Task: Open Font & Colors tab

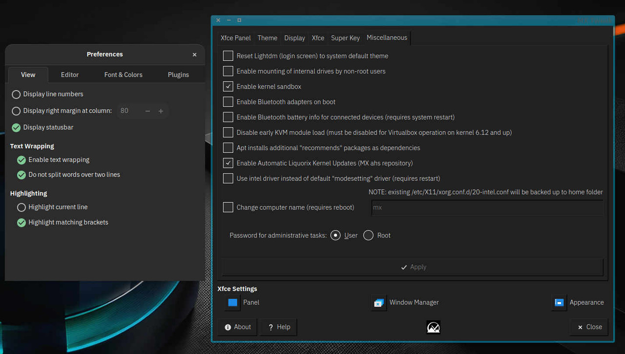Action: (x=124, y=75)
